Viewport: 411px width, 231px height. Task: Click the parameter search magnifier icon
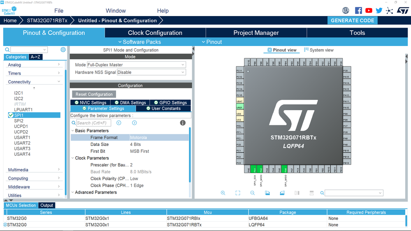(x=74, y=123)
